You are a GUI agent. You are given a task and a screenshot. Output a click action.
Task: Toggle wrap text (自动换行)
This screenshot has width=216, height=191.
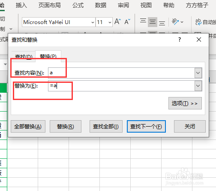[x=206, y=22]
